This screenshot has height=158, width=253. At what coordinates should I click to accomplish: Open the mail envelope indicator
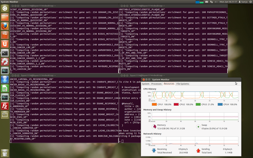point(206,2)
